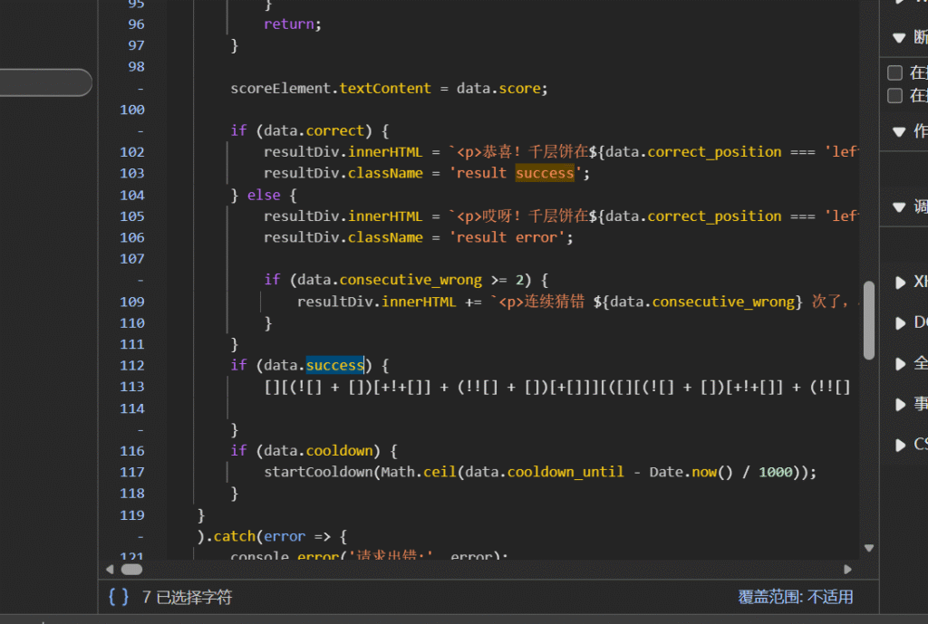
Task: Click the horizontal scrollbar right arrow
Action: coord(848,569)
